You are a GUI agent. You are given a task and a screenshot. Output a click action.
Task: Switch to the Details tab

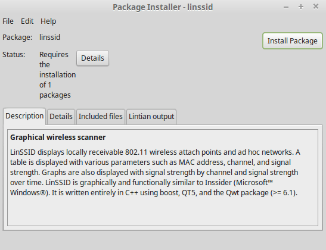61,117
